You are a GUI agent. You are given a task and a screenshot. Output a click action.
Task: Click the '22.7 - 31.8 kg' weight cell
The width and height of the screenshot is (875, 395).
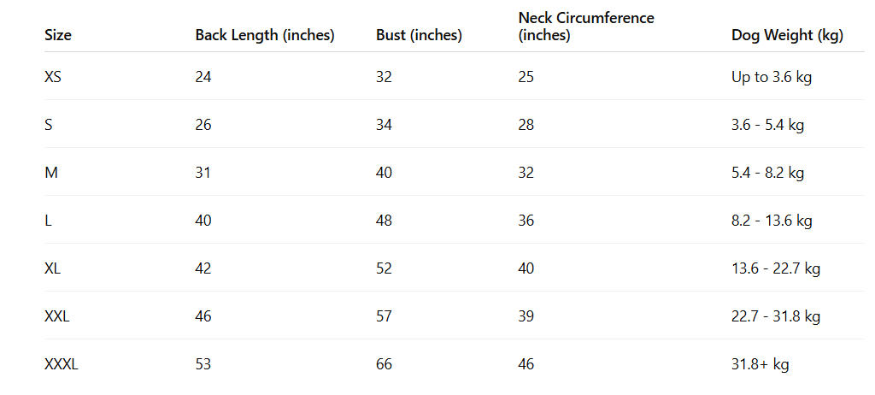coord(776,316)
